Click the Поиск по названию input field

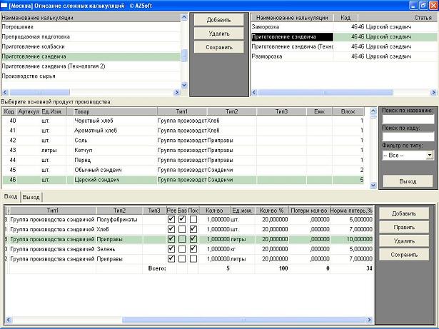[408, 119]
